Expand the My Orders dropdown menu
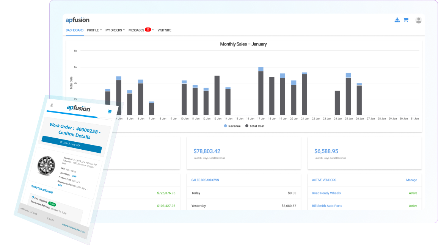 [x=115, y=30]
